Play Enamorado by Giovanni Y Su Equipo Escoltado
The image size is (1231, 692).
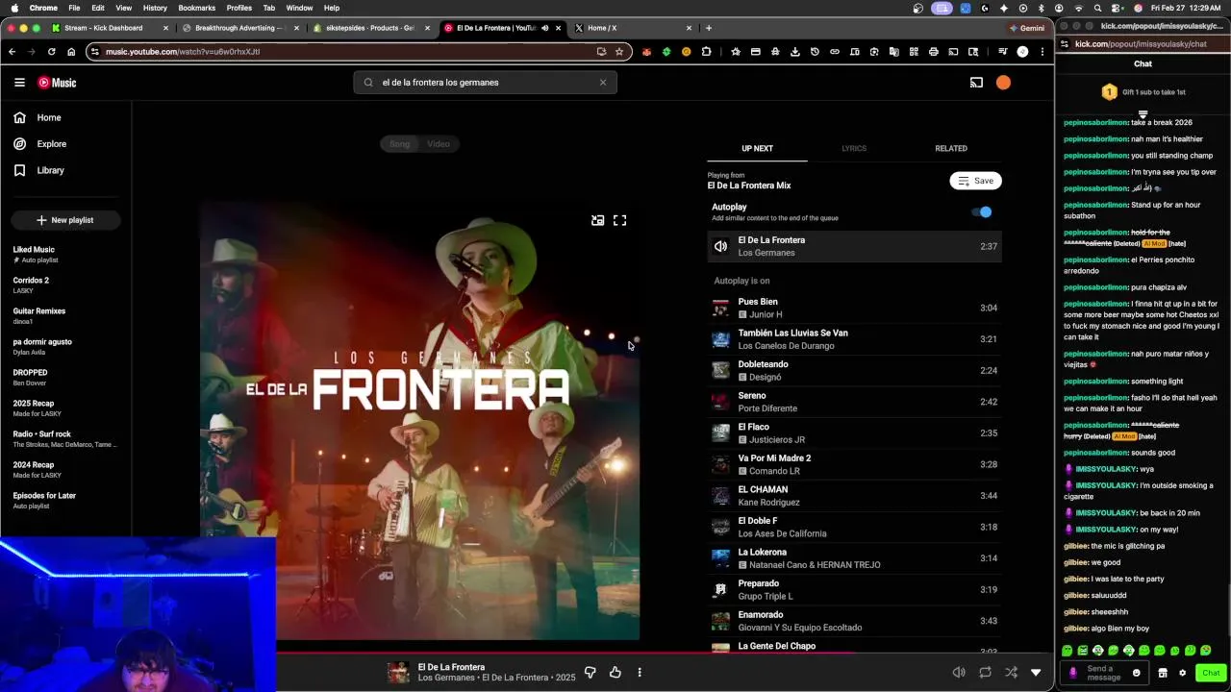click(x=854, y=621)
